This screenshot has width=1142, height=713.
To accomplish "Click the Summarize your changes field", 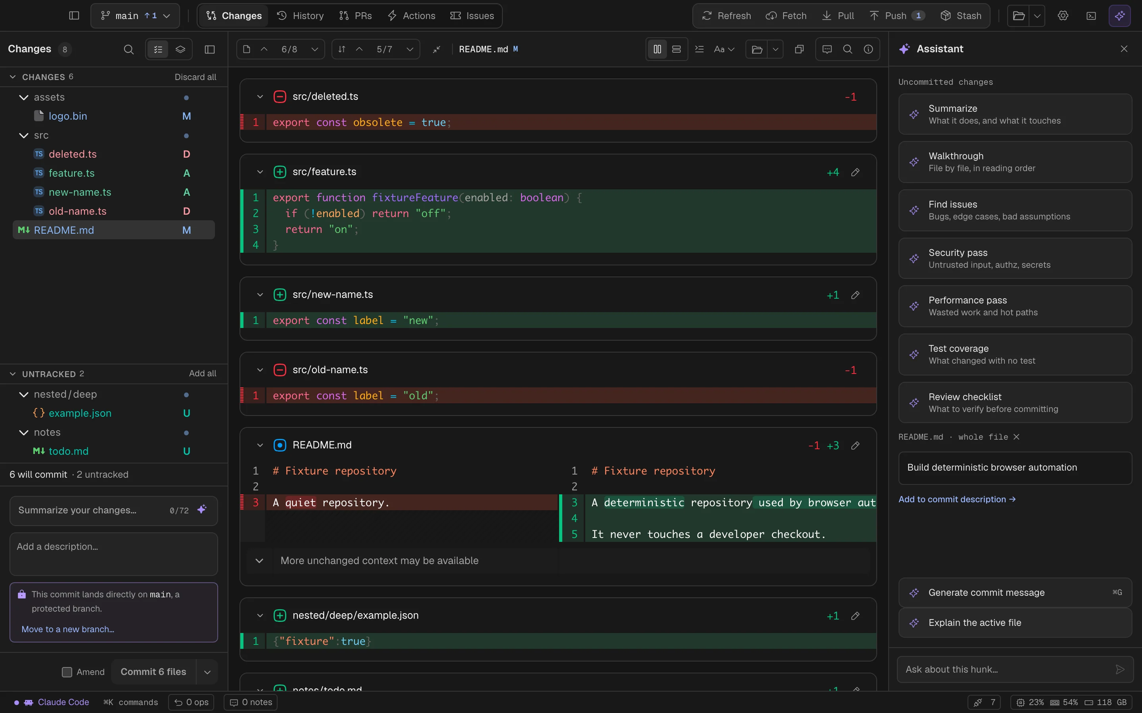I will [x=114, y=510].
